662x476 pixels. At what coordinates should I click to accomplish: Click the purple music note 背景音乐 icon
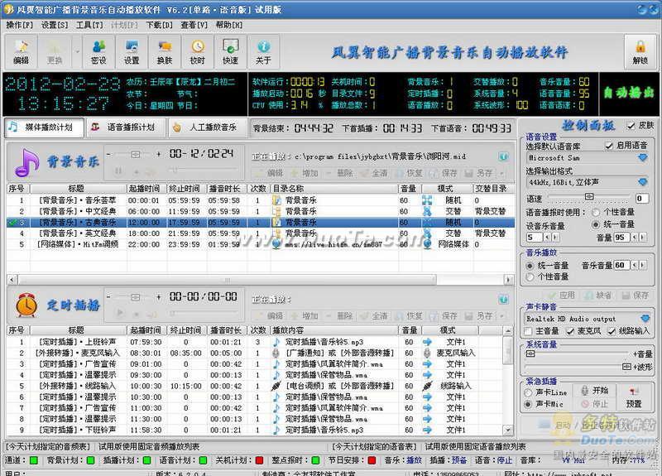click(x=26, y=162)
